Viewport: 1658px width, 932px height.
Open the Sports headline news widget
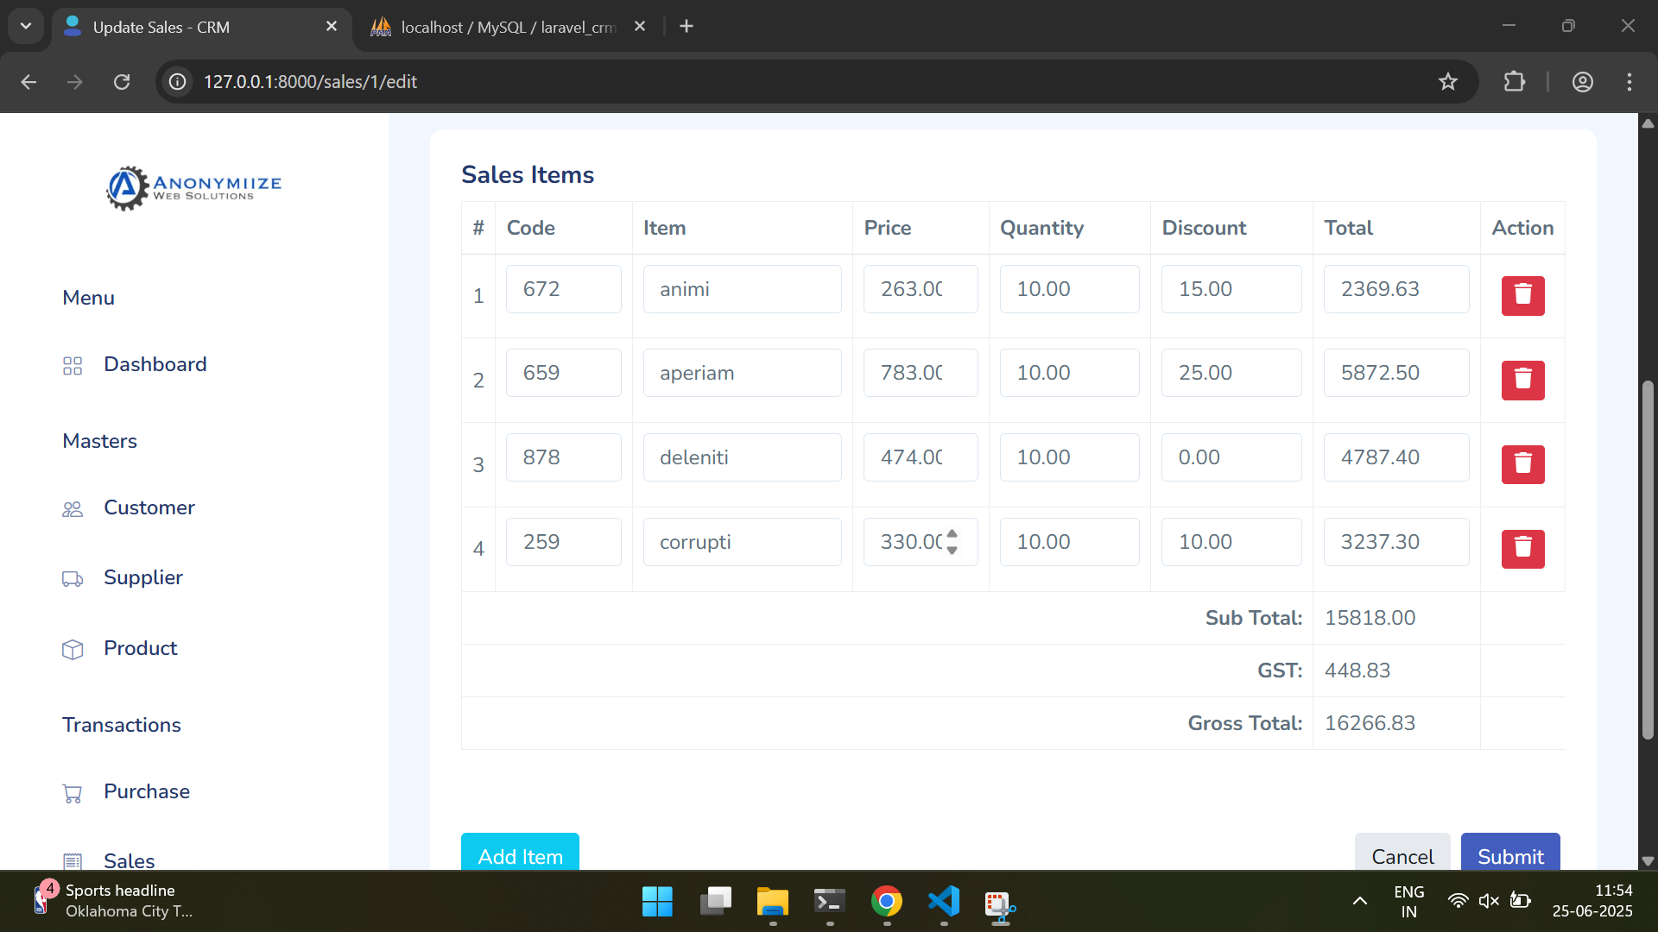click(112, 901)
